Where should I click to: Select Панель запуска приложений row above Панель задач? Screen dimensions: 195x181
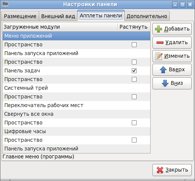coord(76,53)
